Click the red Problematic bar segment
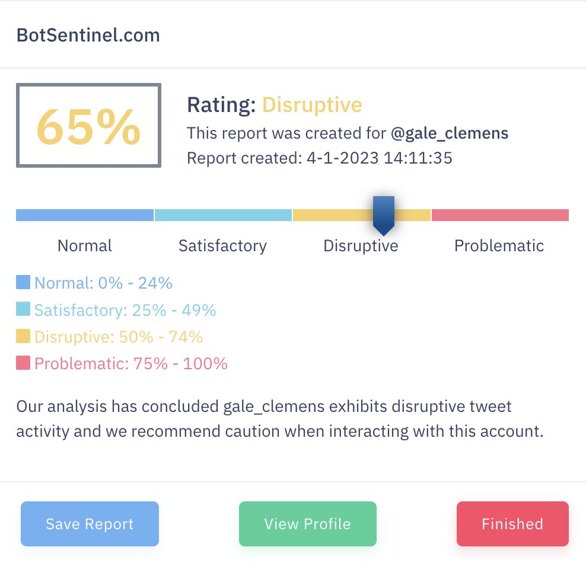 tap(500, 215)
